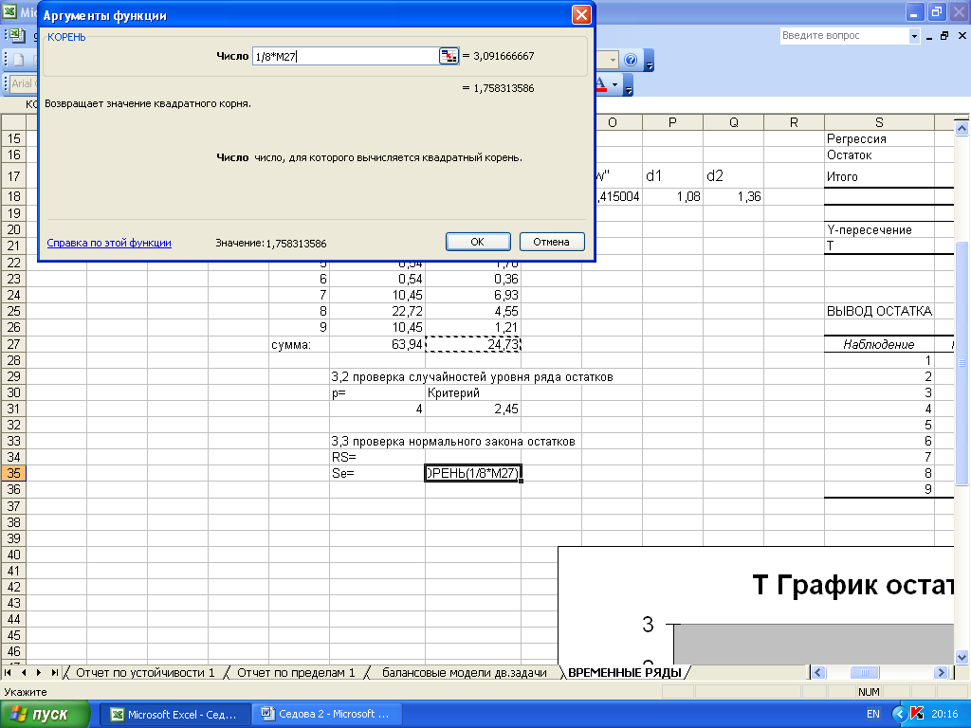Apply the font color A button

click(600, 84)
